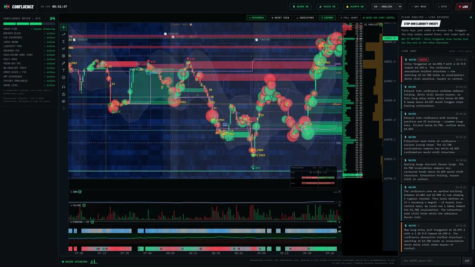Viewport: 475px width, 267px height.
Task: Select ORDER BLOCK / FVG row
Action: point(29,72)
